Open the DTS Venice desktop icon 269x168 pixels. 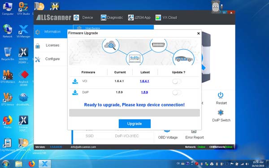tap(8, 99)
